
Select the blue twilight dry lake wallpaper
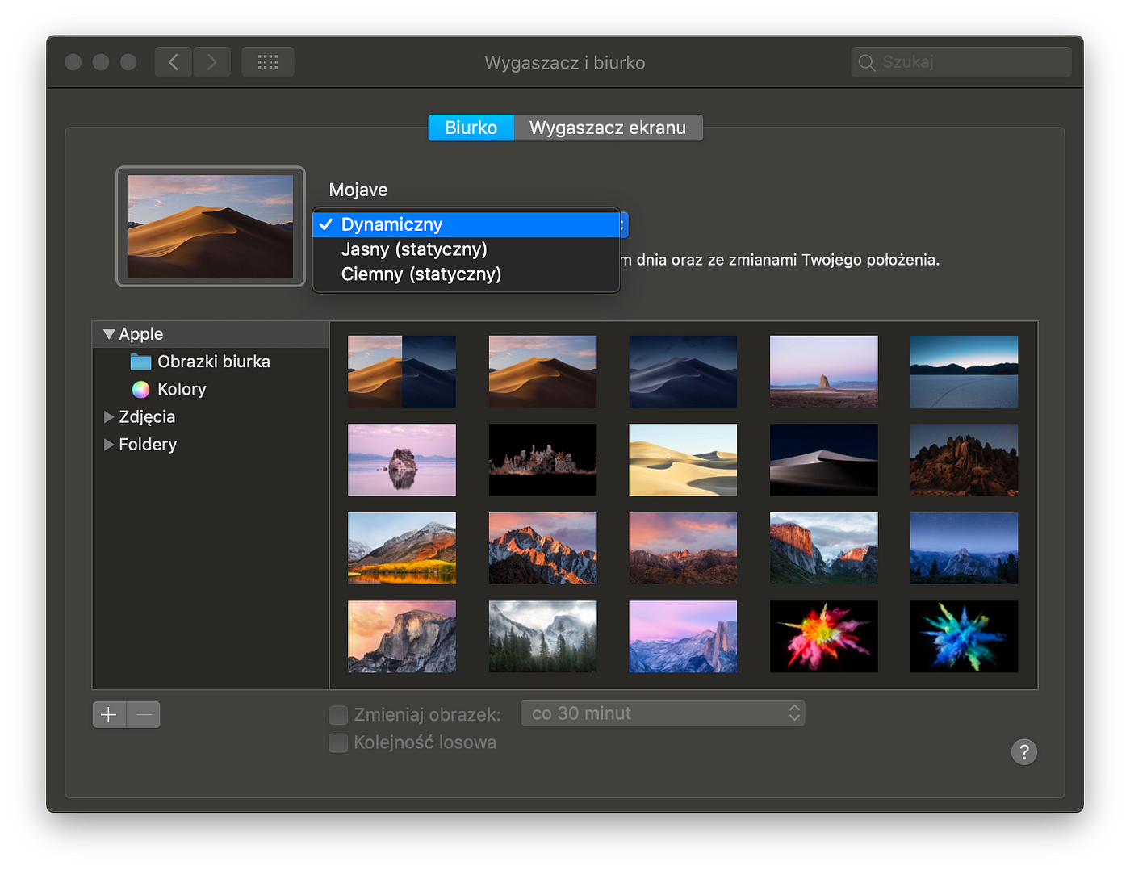click(964, 371)
